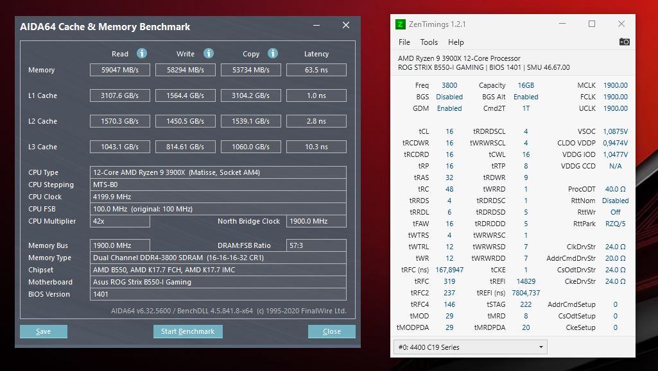Select L3 Cache Write value 814.61 GB/s
The width and height of the screenshot is (658, 371).
[186, 147]
